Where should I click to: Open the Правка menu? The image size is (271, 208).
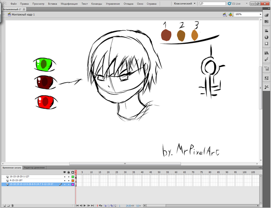[x=24, y=3]
